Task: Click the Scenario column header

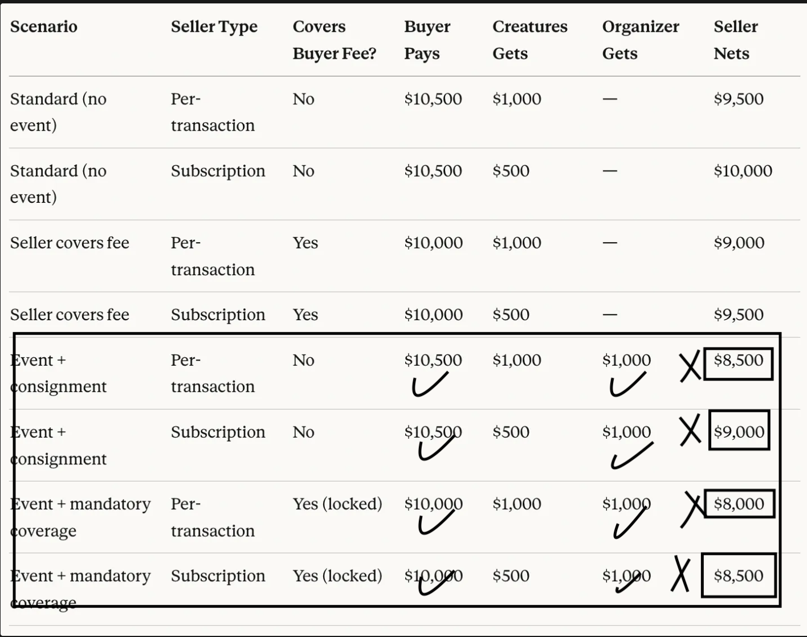Action: point(44,27)
